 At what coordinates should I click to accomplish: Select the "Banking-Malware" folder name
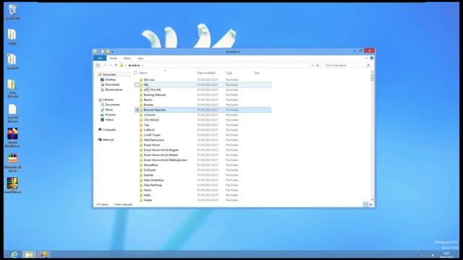click(155, 95)
